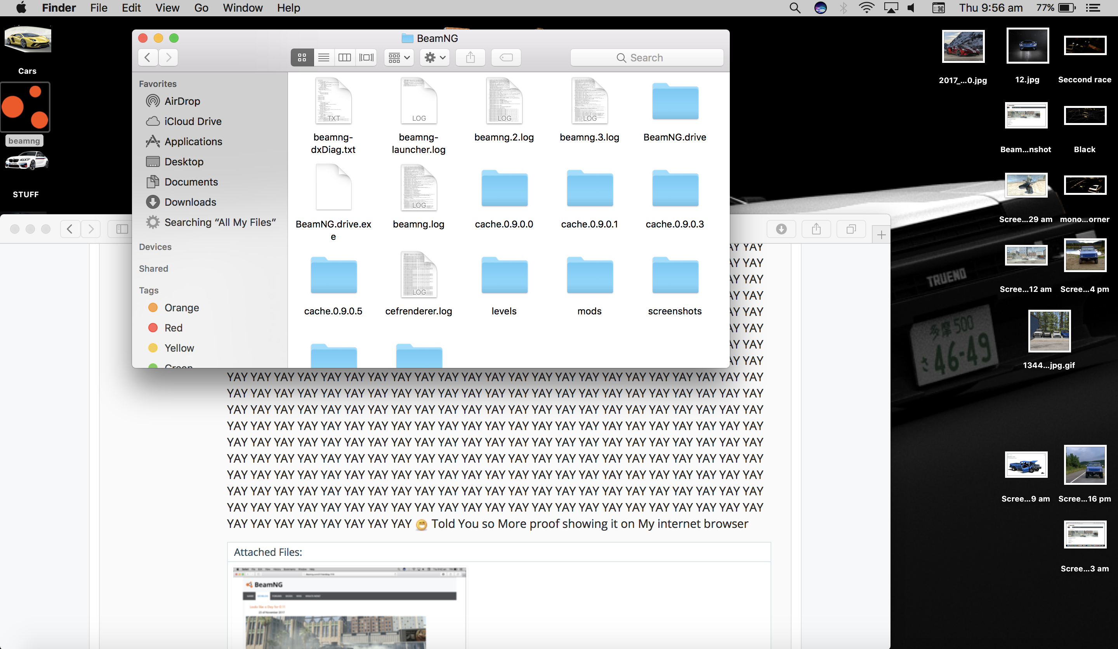Expand the Devices sidebar section

point(155,246)
